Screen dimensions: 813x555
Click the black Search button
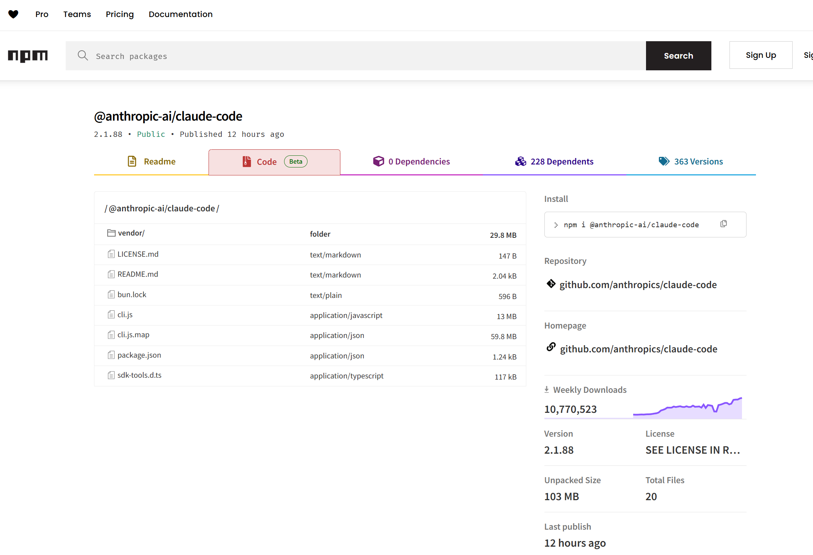679,56
